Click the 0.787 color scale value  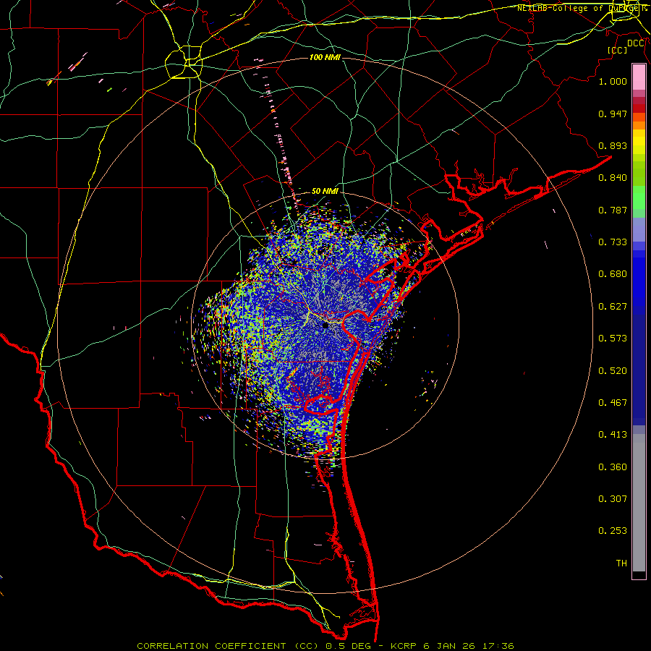pos(613,210)
